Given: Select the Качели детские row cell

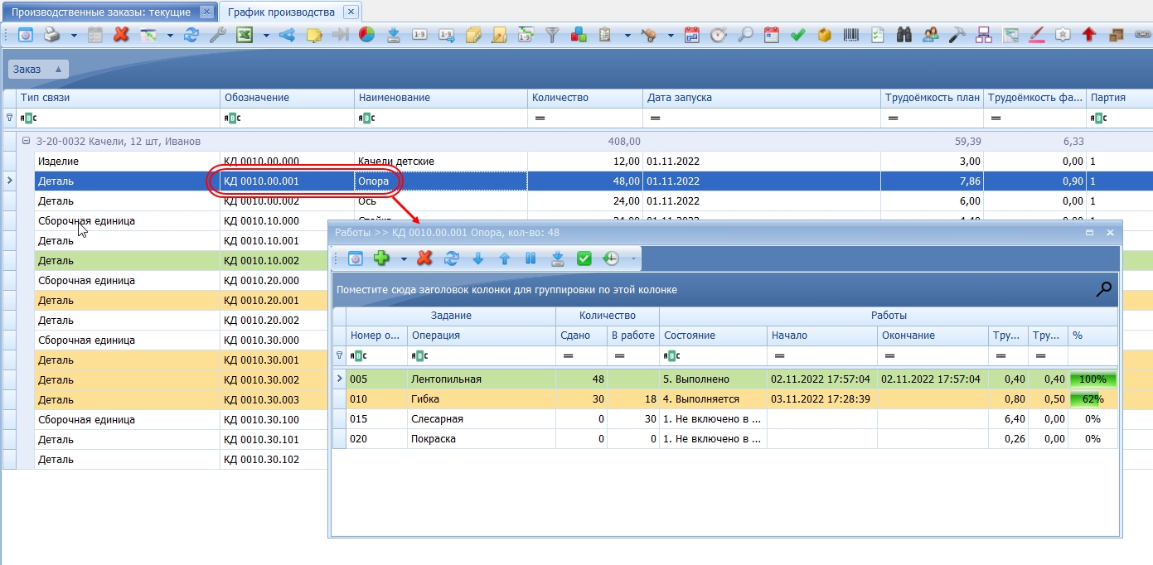Looking at the screenshot, I should 441,161.
